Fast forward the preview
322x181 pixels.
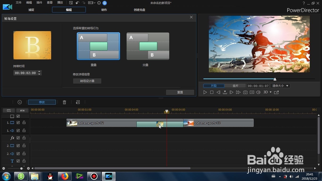point(238,92)
